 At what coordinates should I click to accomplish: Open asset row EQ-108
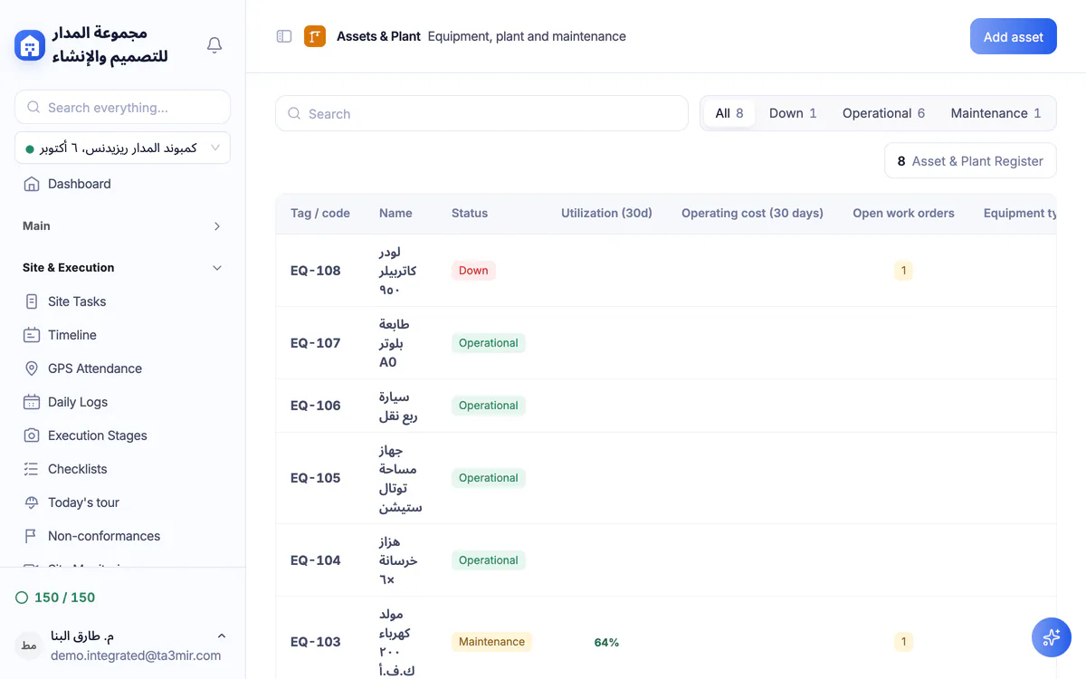coord(666,271)
